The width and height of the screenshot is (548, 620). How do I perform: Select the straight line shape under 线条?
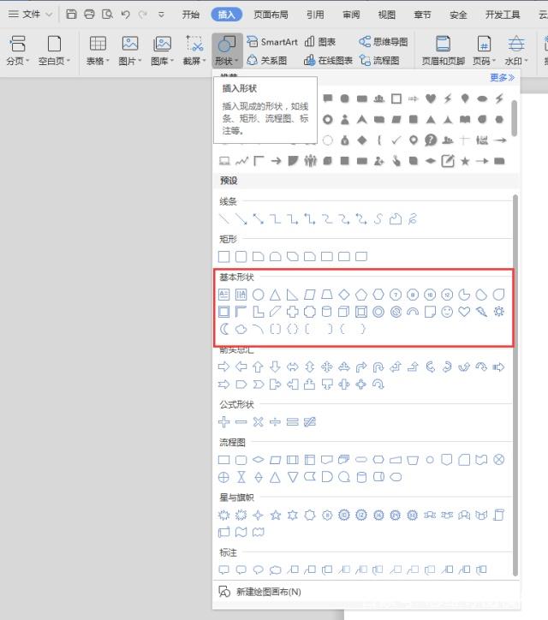(x=223, y=218)
